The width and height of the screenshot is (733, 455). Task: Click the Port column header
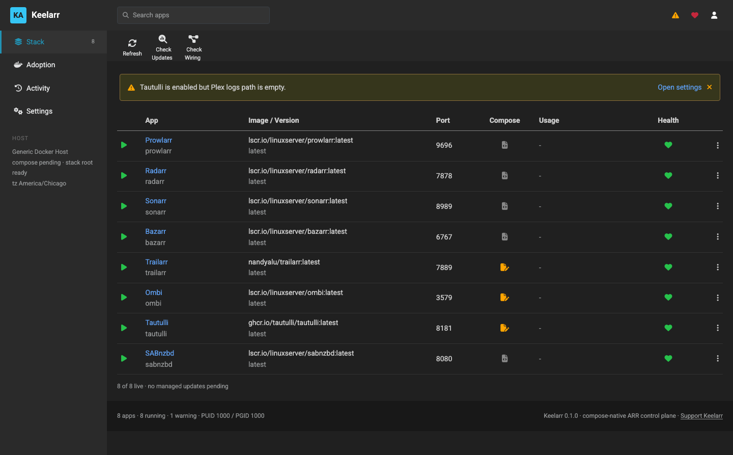[x=443, y=120]
